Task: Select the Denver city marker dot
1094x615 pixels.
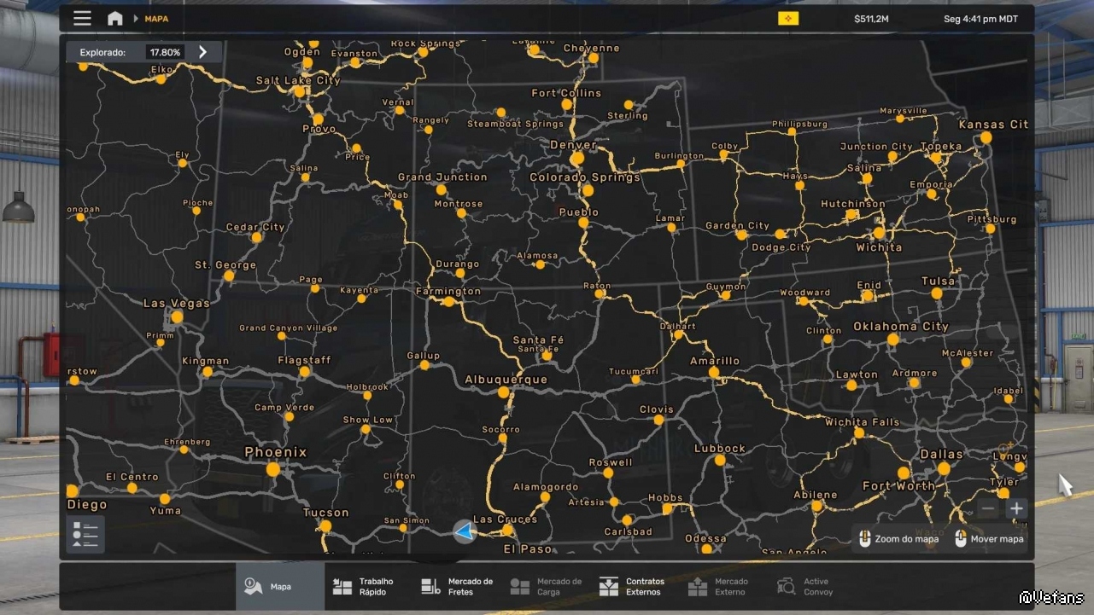Action: pos(577,158)
